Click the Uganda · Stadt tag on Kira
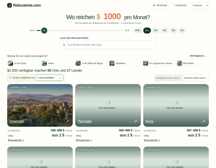Viewport: 216px width, 168px height. [153, 87]
